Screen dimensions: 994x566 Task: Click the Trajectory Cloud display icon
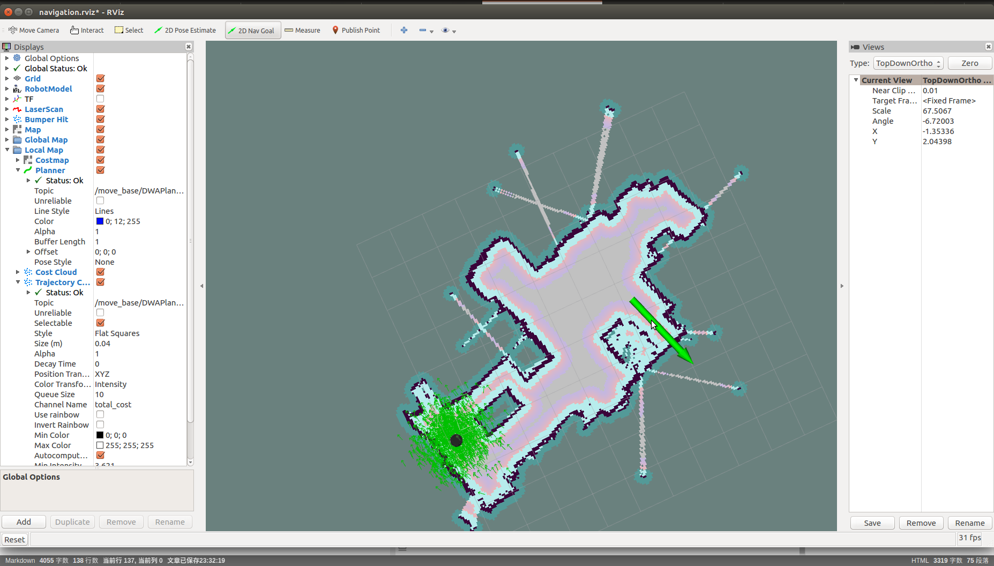28,282
